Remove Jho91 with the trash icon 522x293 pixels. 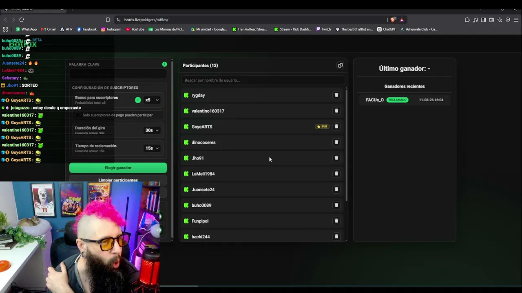point(336,158)
